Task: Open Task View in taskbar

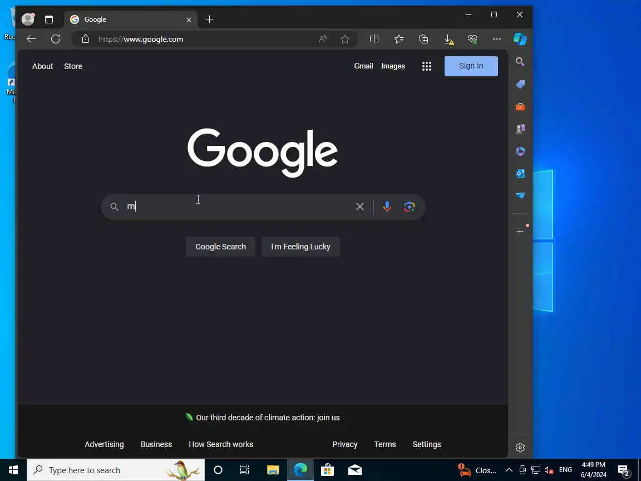Action: pyautogui.click(x=244, y=470)
